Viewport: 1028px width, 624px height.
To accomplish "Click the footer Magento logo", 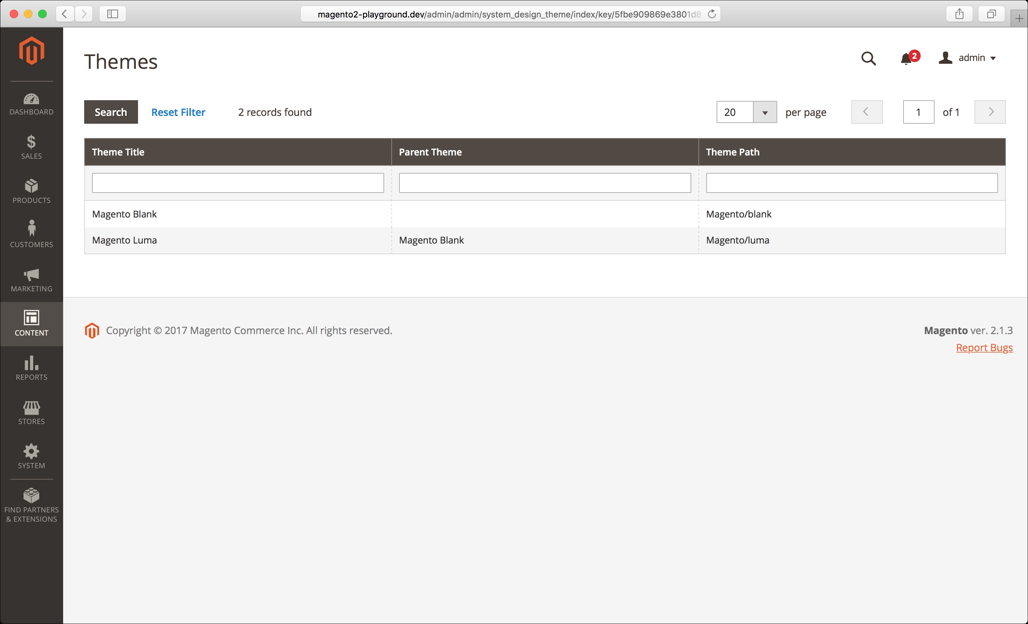I will point(92,331).
